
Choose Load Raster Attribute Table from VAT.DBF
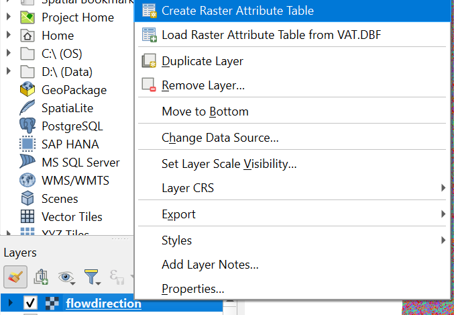coord(292,35)
